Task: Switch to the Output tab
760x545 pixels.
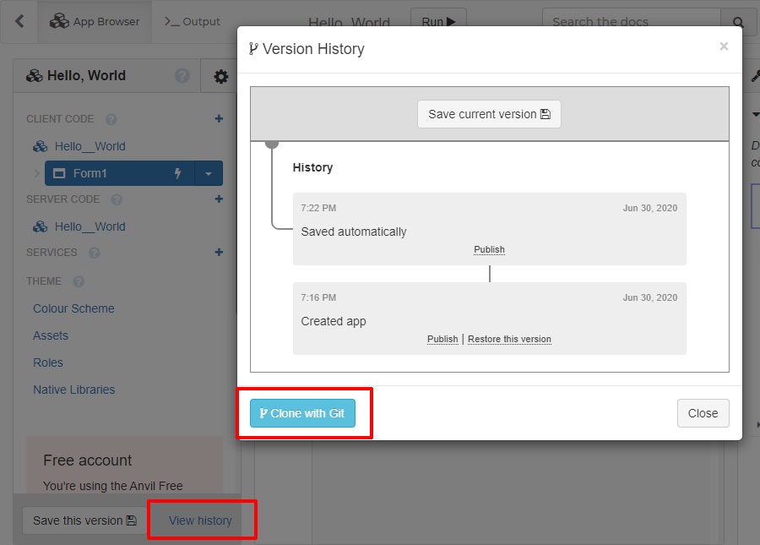Action: pyautogui.click(x=192, y=21)
